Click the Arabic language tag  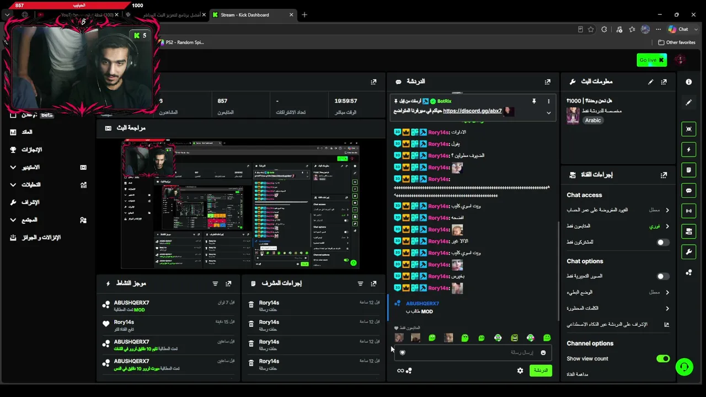tap(593, 120)
